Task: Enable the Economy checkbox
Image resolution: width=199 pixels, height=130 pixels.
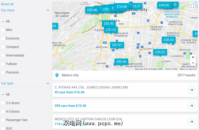Action: [x=3, y=38]
